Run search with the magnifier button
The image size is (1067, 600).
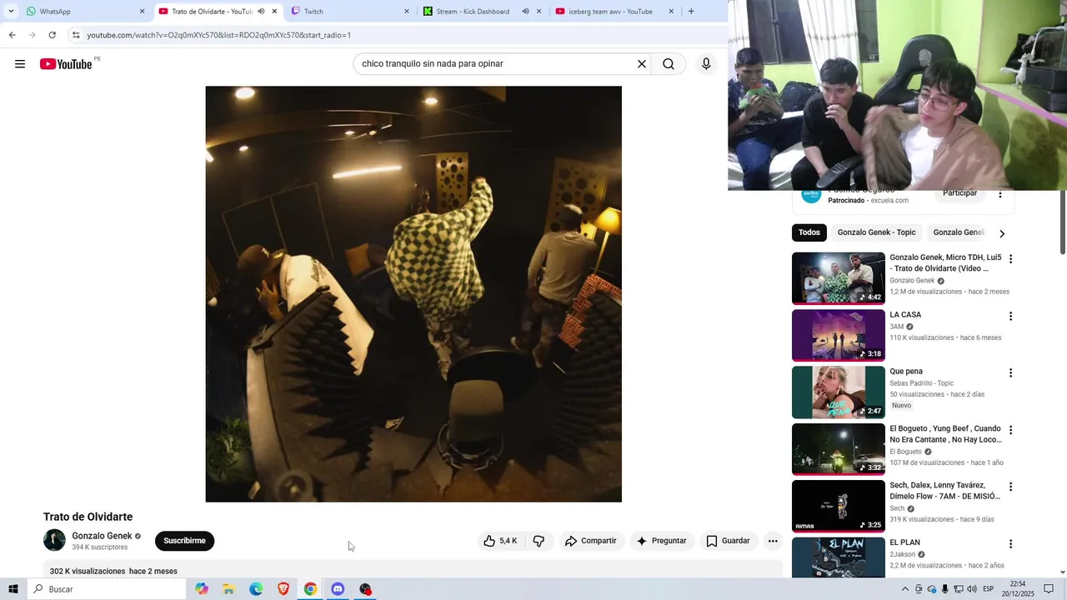669,64
